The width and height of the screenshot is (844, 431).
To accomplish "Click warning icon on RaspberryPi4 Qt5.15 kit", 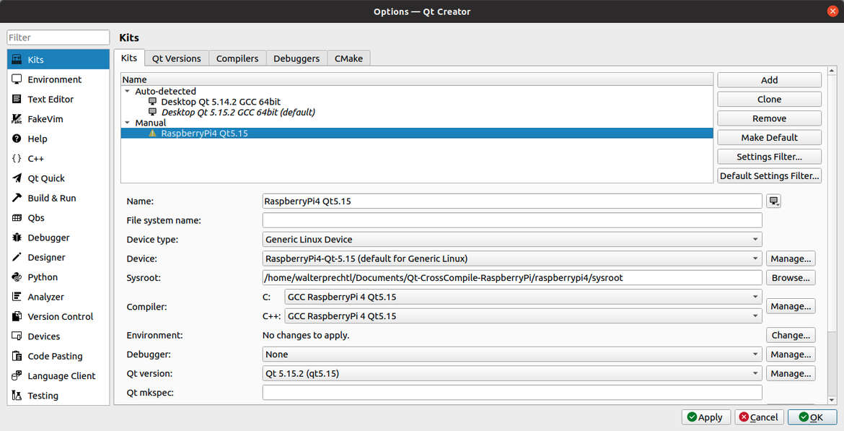I will point(152,133).
